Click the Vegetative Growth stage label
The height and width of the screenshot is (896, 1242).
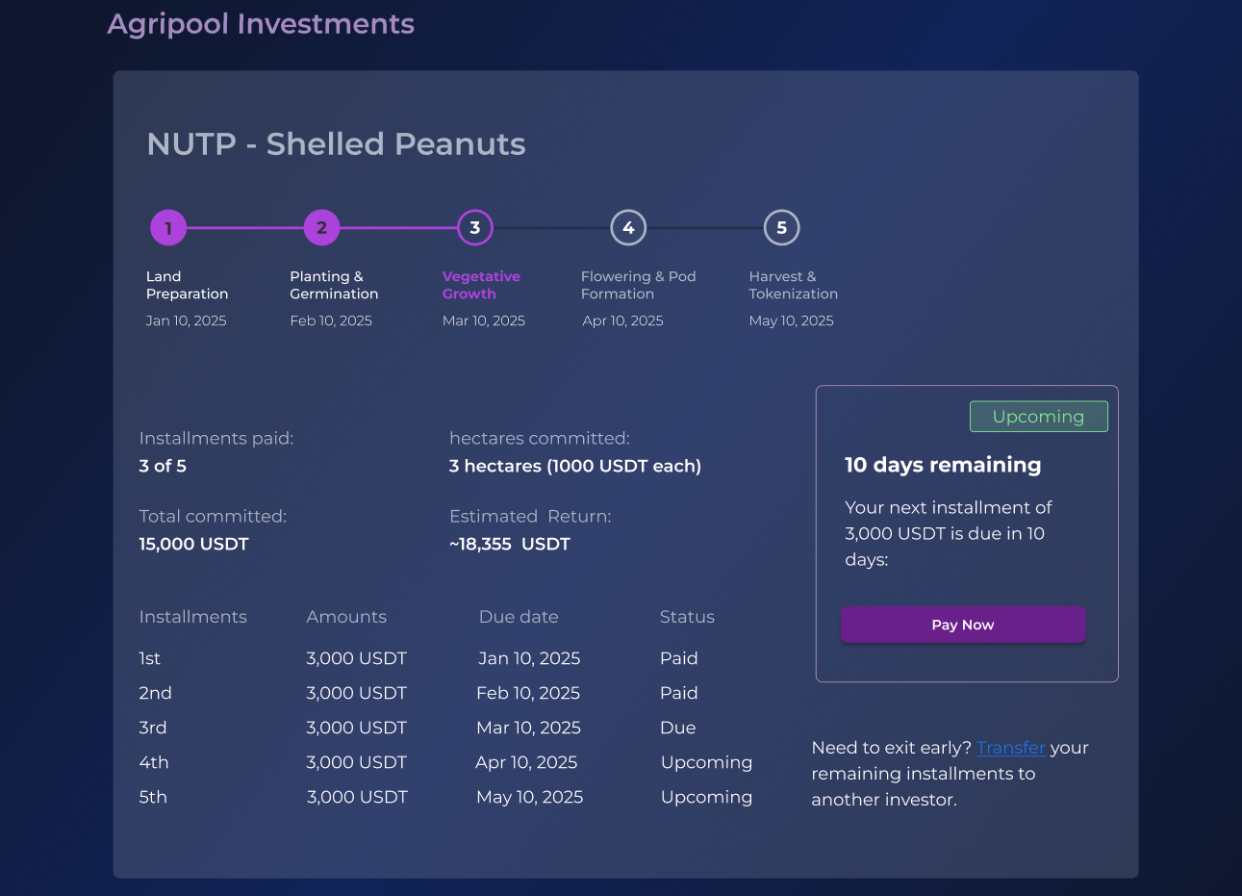[481, 285]
